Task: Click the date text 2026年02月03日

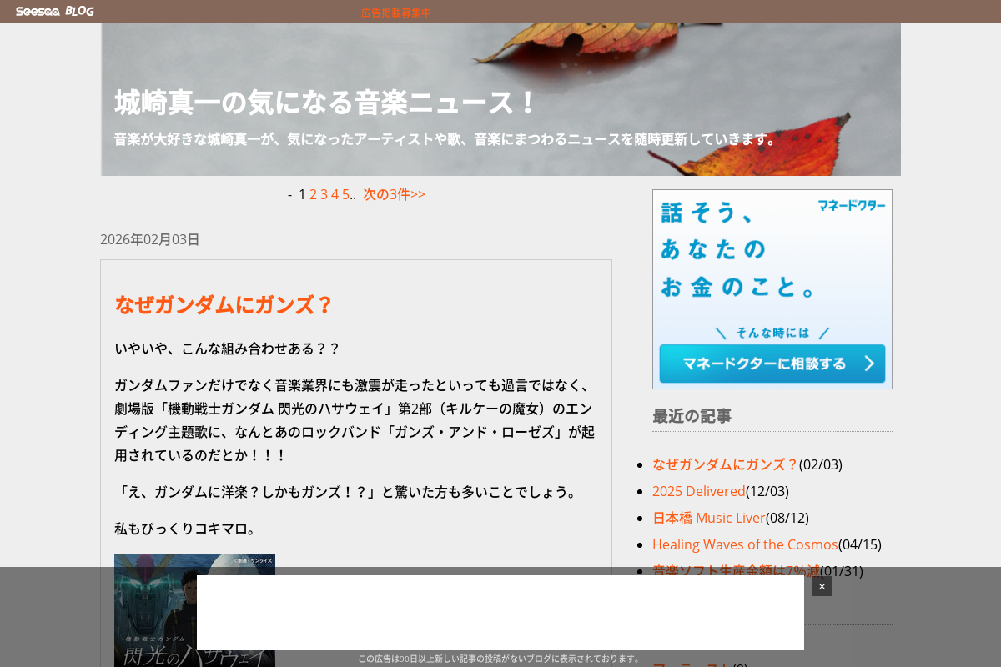Action: [150, 239]
